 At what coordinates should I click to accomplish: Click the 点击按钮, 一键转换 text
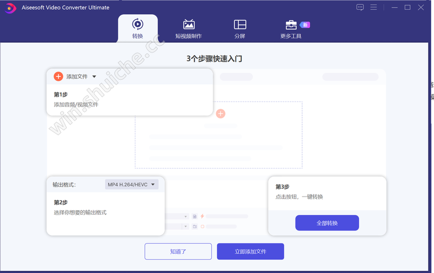tap(299, 197)
